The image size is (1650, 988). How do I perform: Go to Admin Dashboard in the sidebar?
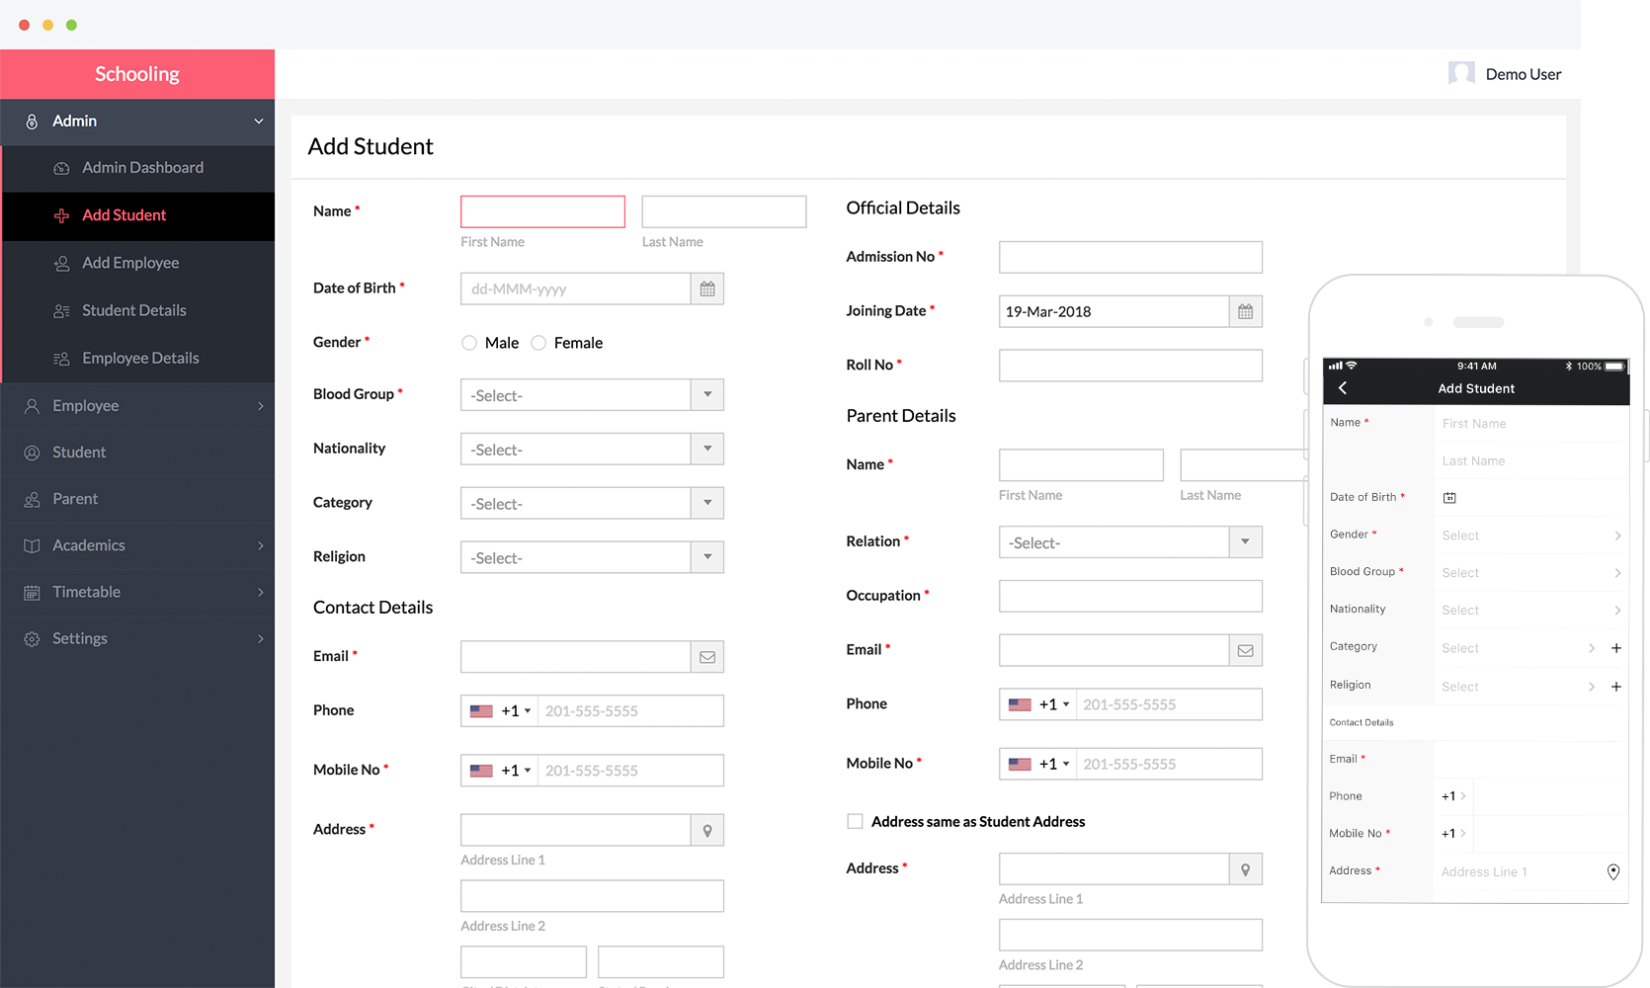pyautogui.click(x=142, y=168)
